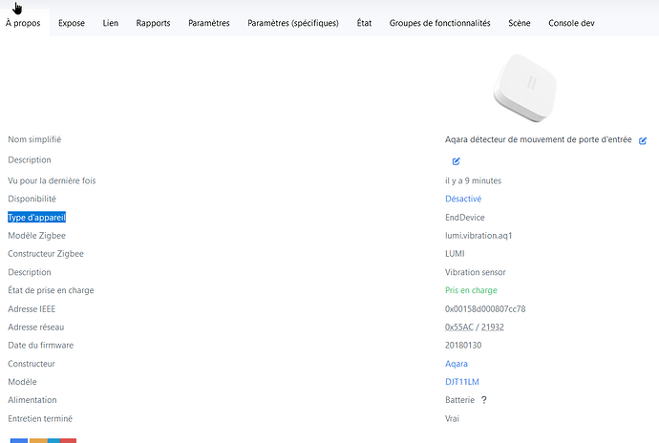Select the Scène tab
Screen dimensions: 659x443
[520, 23]
